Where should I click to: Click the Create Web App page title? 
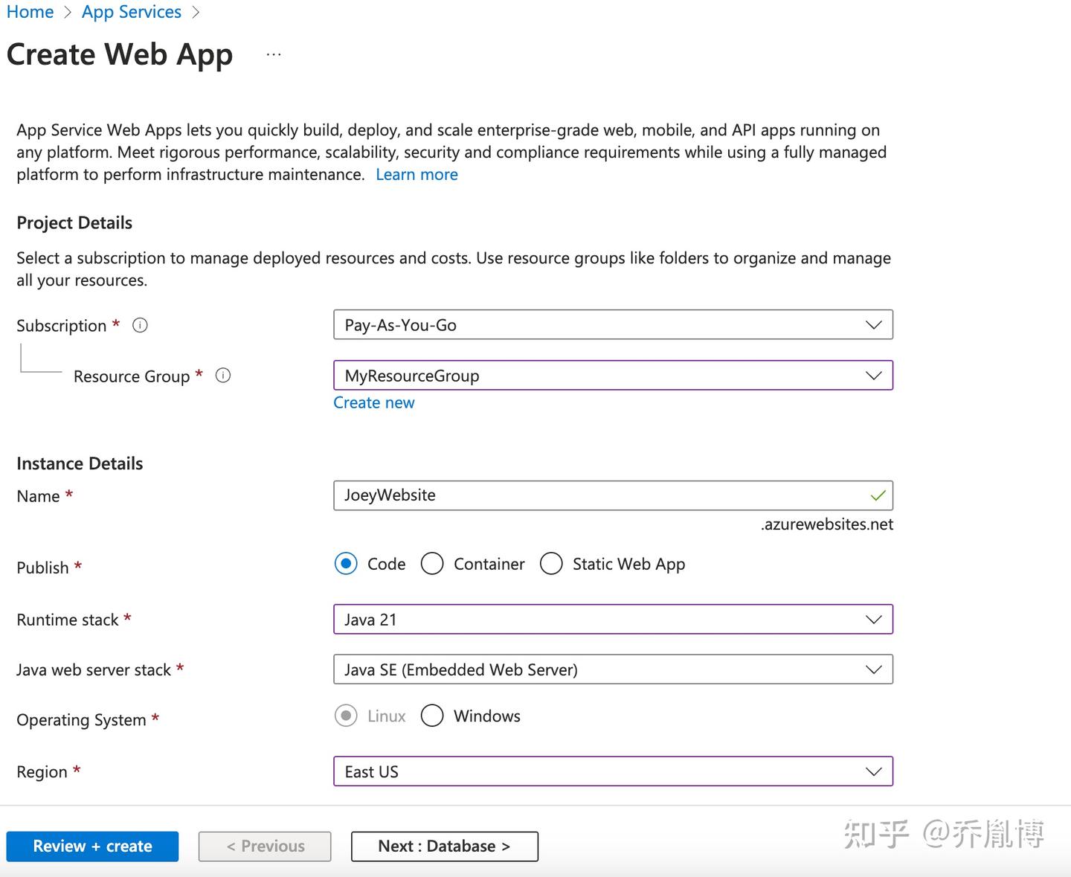pyautogui.click(x=120, y=55)
